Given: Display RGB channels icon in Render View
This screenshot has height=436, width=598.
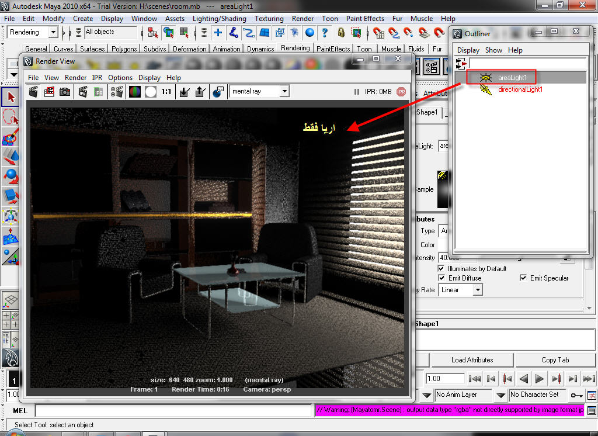Looking at the screenshot, I should coord(135,92).
